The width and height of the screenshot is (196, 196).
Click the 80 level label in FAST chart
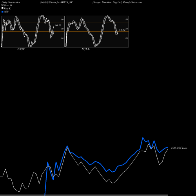[62, 19]
